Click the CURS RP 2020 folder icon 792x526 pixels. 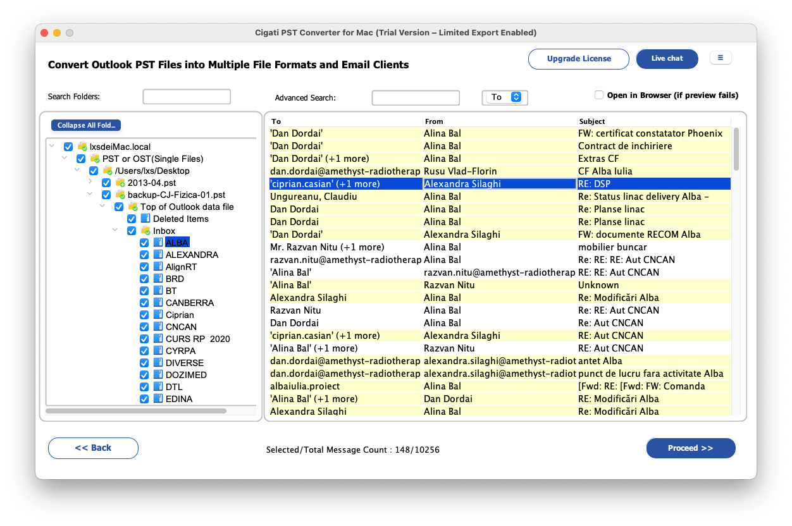pos(158,339)
